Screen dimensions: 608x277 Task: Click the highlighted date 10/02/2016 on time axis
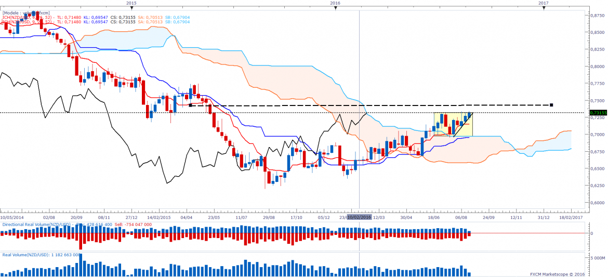point(360,217)
